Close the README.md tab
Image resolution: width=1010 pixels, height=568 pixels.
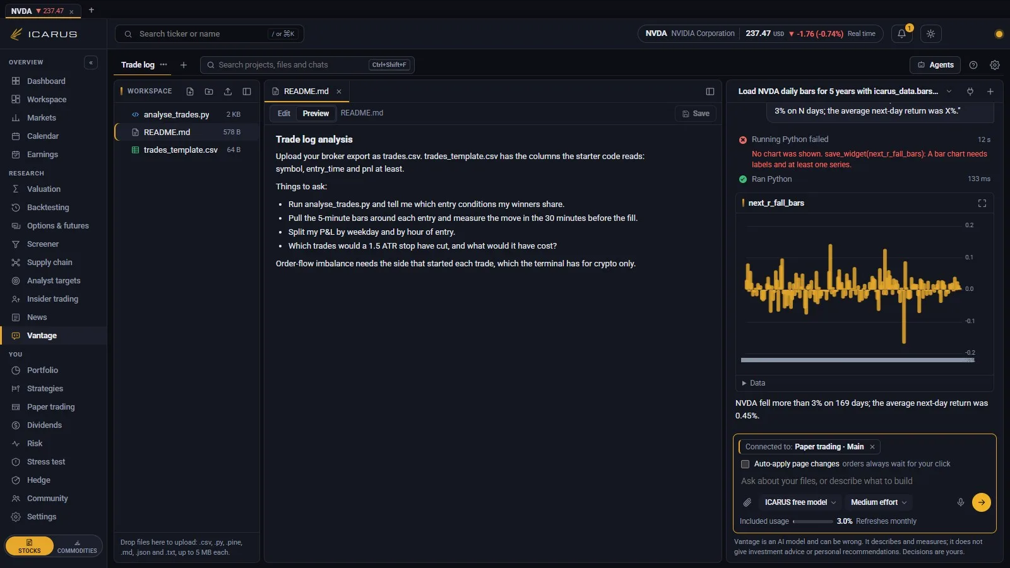339,92
